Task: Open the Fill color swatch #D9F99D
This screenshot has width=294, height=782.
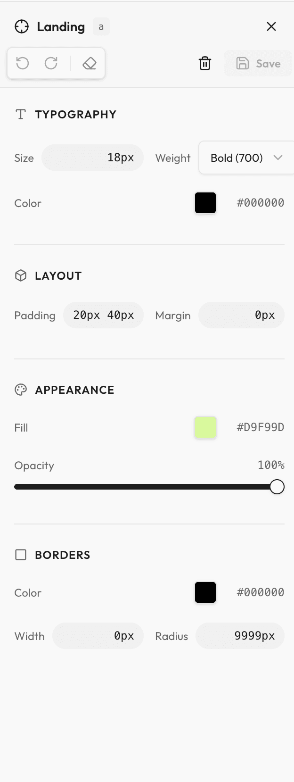Action: [205, 427]
